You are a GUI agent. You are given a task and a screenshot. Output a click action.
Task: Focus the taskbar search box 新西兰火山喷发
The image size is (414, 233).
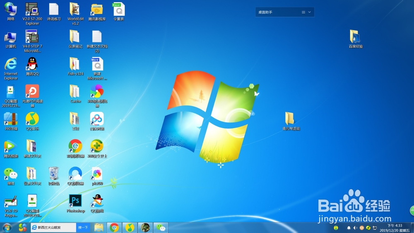(x=53, y=228)
